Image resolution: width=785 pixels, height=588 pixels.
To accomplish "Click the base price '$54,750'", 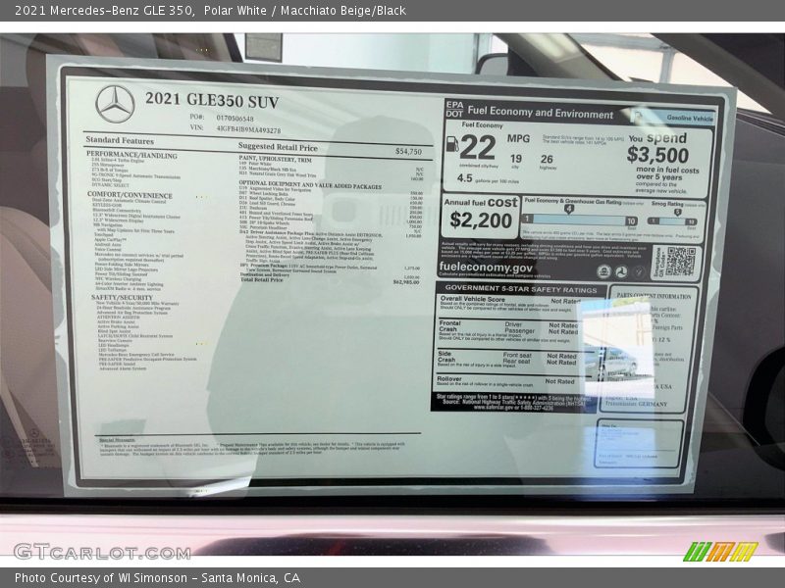I will (408, 151).
